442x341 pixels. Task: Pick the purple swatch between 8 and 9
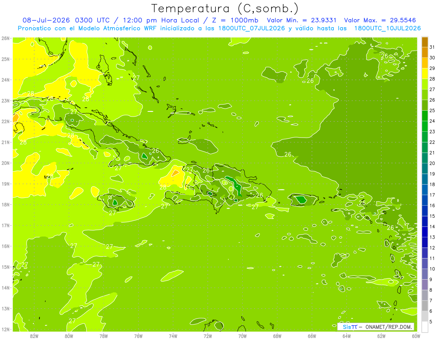pos(425,285)
